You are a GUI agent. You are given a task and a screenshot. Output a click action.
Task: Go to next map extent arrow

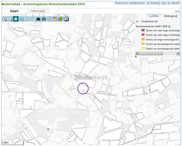tap(32, 19)
